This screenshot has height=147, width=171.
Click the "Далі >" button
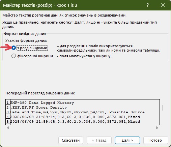point(127,140)
